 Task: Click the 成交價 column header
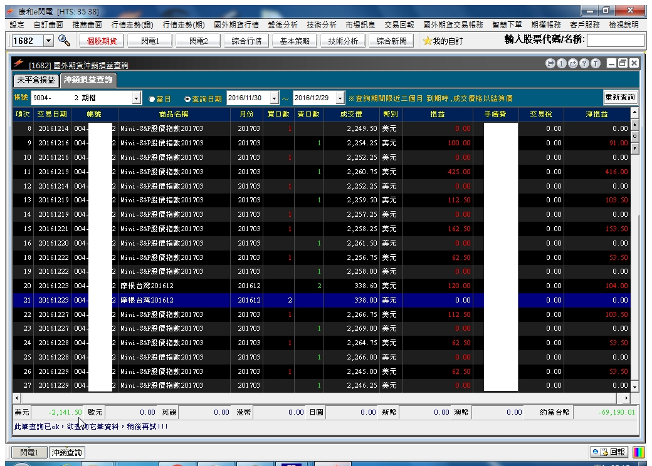(351, 114)
